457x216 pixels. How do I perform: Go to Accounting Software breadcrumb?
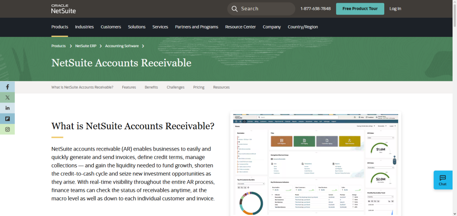(x=122, y=46)
